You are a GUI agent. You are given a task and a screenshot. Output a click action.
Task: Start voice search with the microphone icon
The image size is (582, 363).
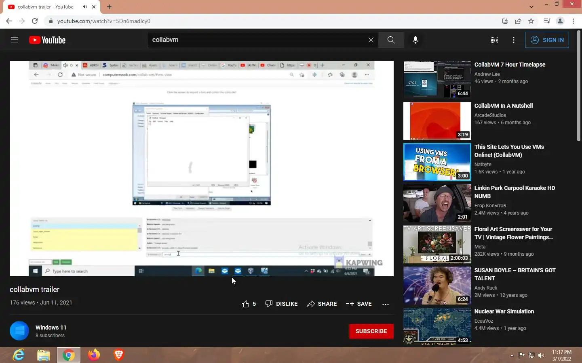(x=415, y=40)
